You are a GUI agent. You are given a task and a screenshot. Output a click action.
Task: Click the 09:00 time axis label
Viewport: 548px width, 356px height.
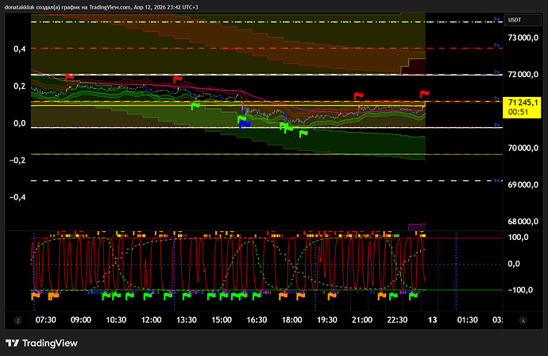point(81,320)
